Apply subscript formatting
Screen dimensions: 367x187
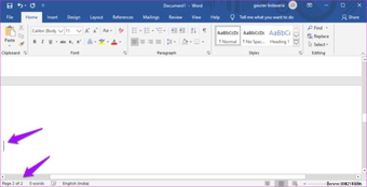pyautogui.click(x=71, y=42)
